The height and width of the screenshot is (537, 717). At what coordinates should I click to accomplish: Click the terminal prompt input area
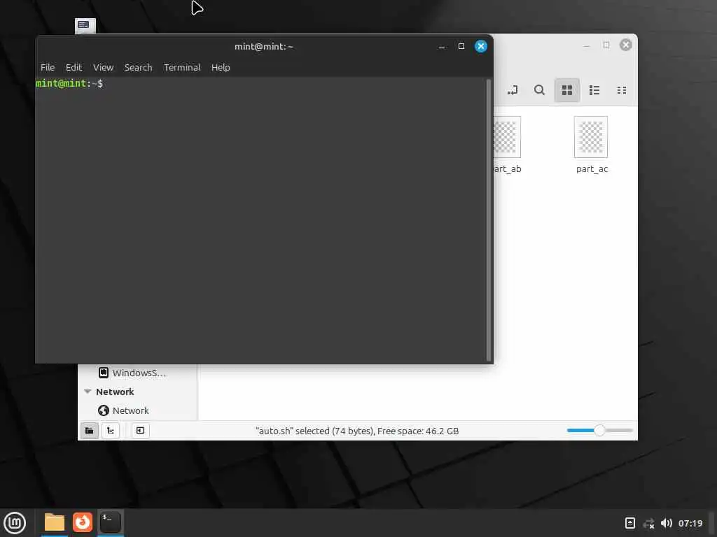click(260, 219)
